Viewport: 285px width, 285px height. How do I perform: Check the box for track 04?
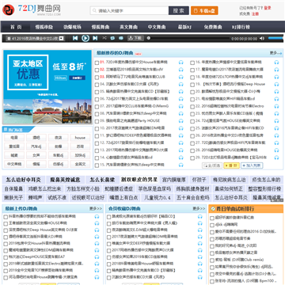point(97,85)
